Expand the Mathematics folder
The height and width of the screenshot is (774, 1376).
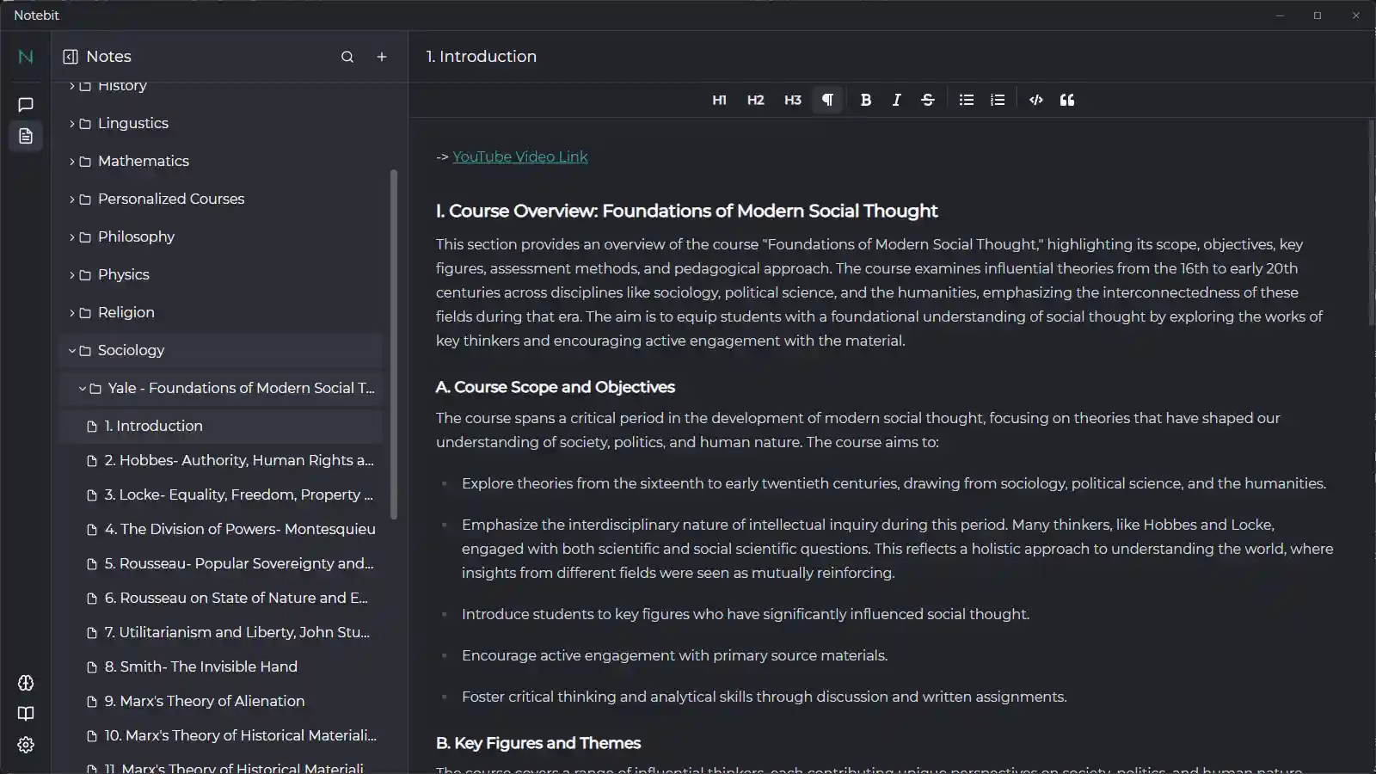(x=71, y=161)
